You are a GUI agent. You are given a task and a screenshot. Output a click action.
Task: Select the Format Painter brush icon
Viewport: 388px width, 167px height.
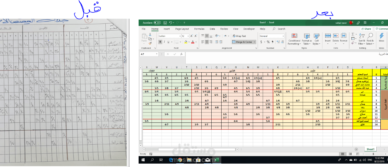pos(150,43)
